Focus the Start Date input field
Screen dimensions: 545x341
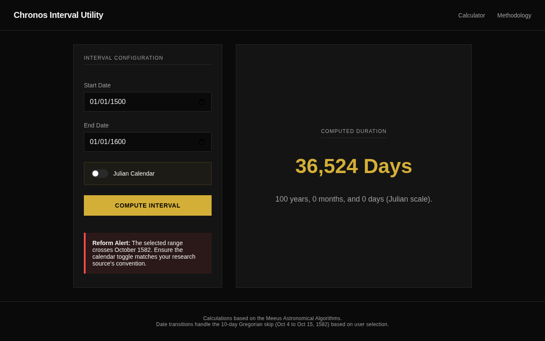[148, 102]
